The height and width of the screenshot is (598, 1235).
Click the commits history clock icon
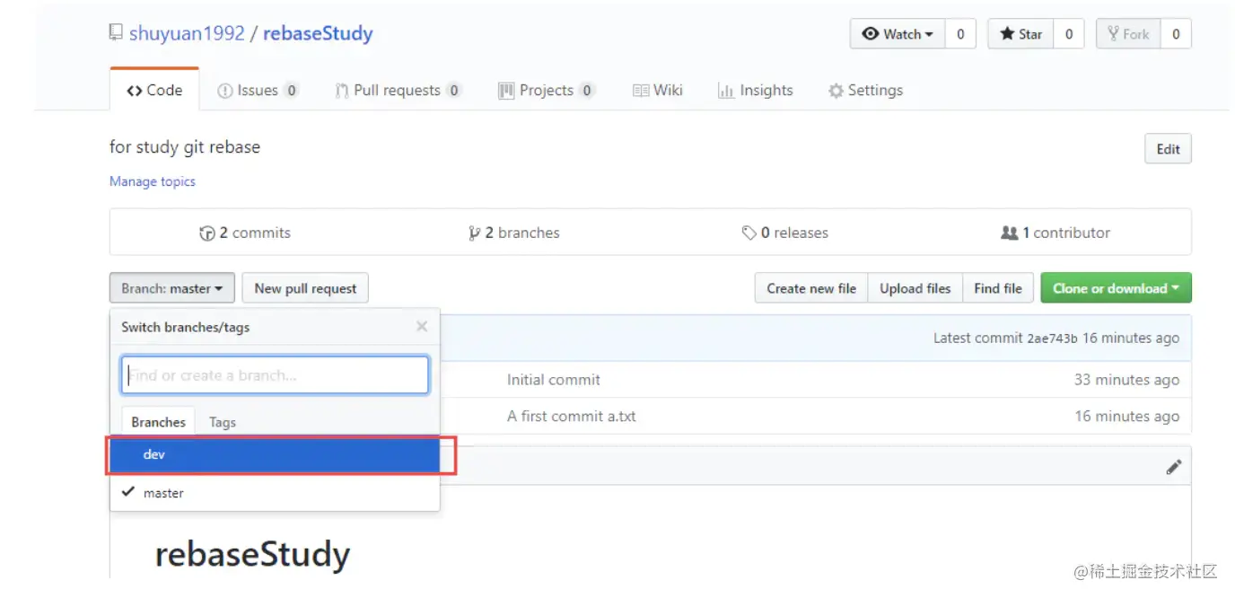[207, 233]
